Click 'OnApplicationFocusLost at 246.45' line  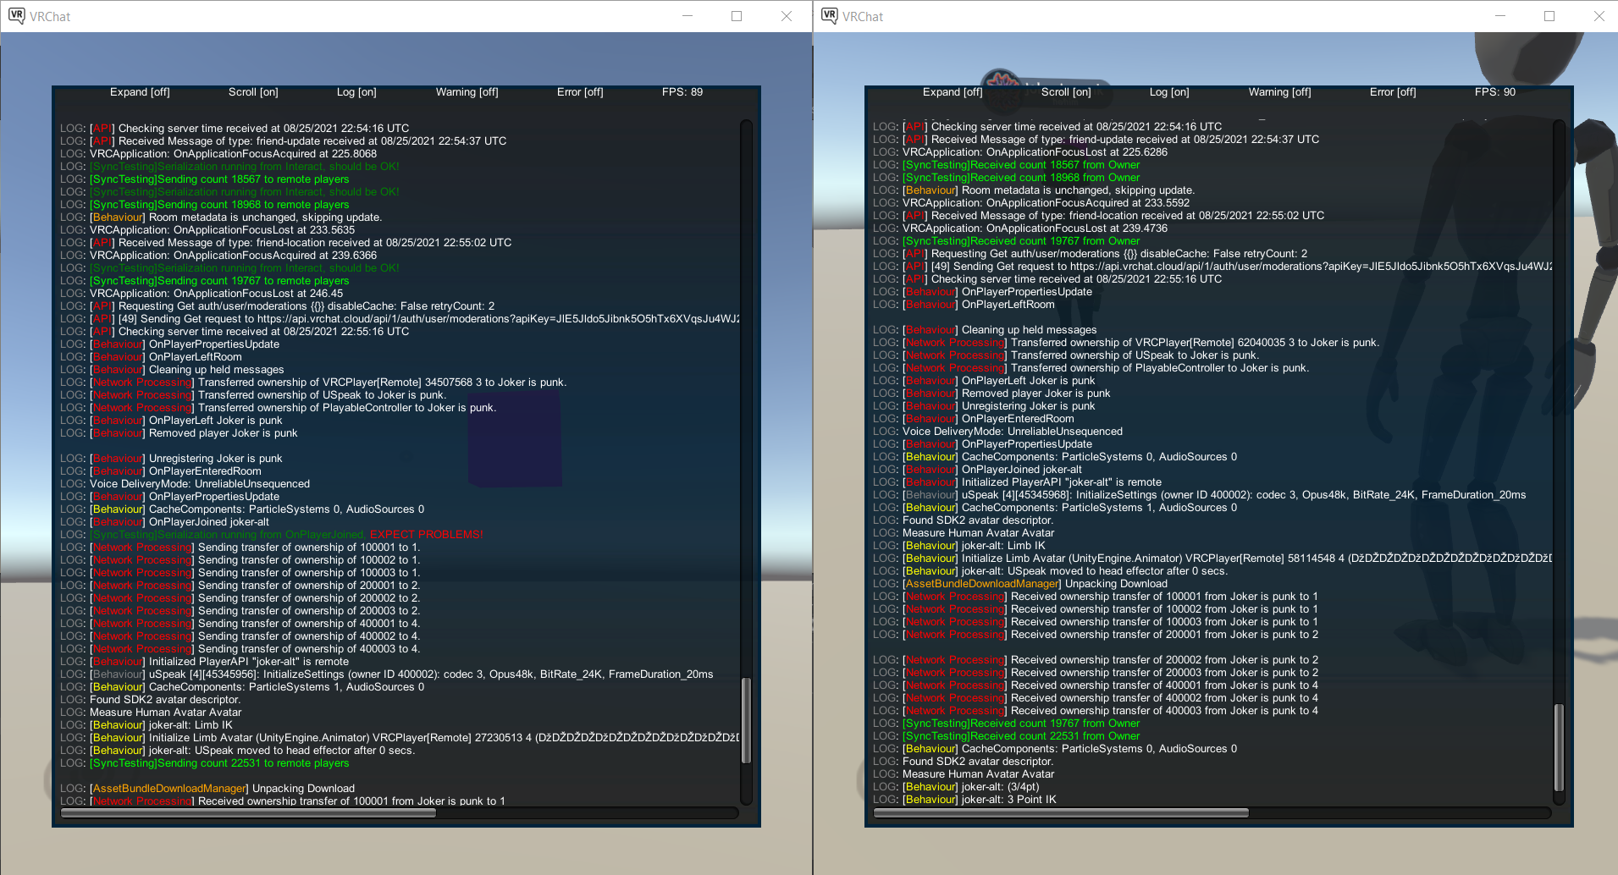pyautogui.click(x=202, y=294)
